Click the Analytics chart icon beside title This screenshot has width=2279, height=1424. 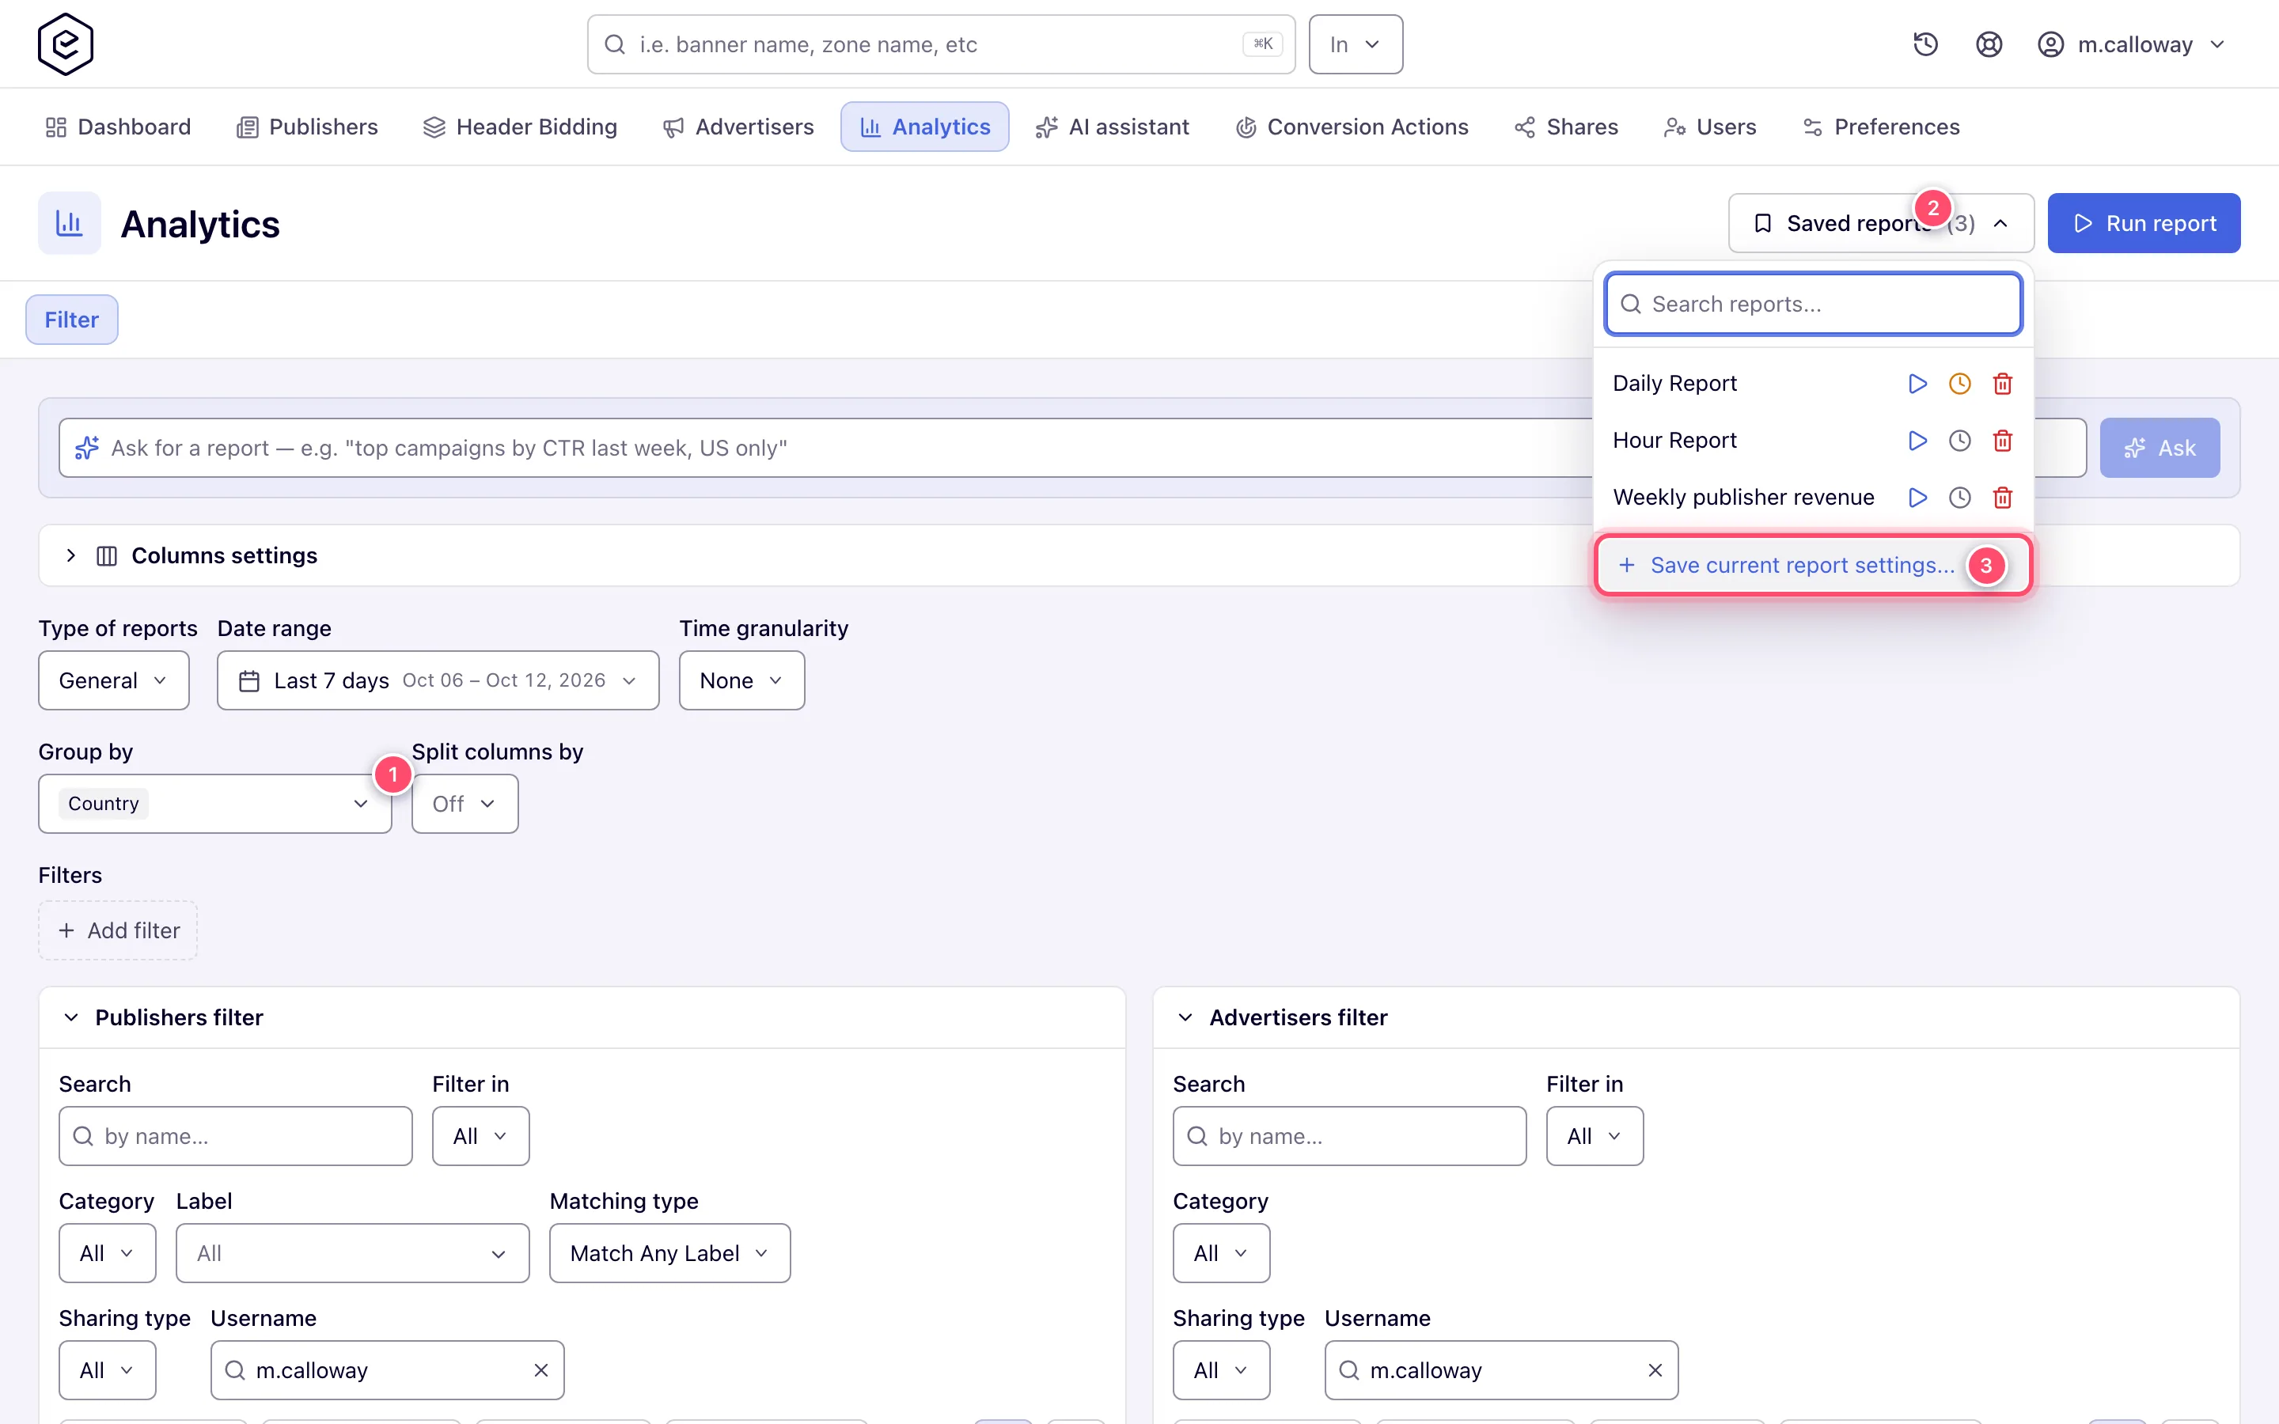69,223
